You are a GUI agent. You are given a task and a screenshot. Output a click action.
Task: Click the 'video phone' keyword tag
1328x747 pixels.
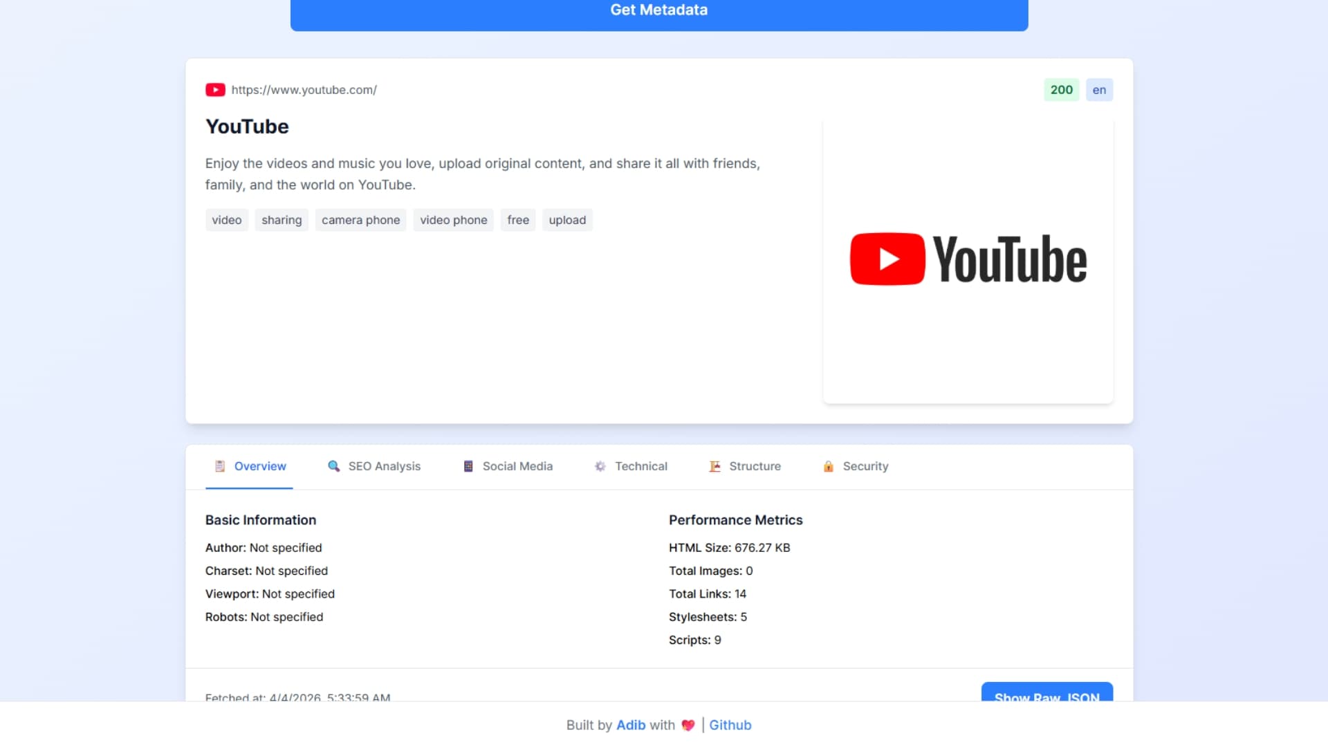tap(454, 220)
